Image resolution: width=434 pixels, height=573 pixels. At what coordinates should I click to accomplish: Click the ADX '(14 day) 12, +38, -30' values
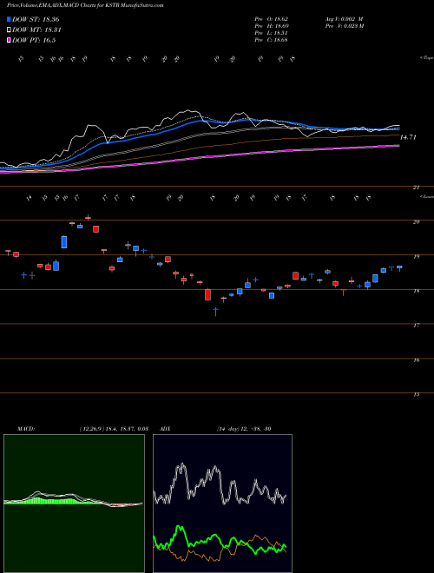point(244,428)
